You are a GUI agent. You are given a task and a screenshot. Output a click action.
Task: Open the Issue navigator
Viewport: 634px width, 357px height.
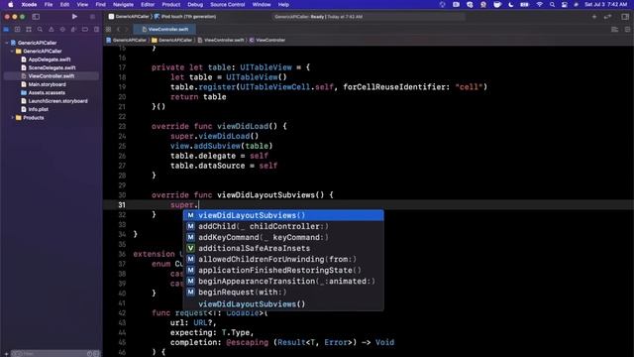pos(51,30)
